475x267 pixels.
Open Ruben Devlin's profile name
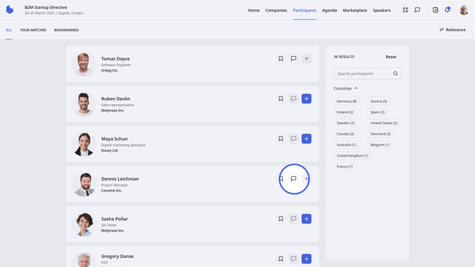[115, 99]
